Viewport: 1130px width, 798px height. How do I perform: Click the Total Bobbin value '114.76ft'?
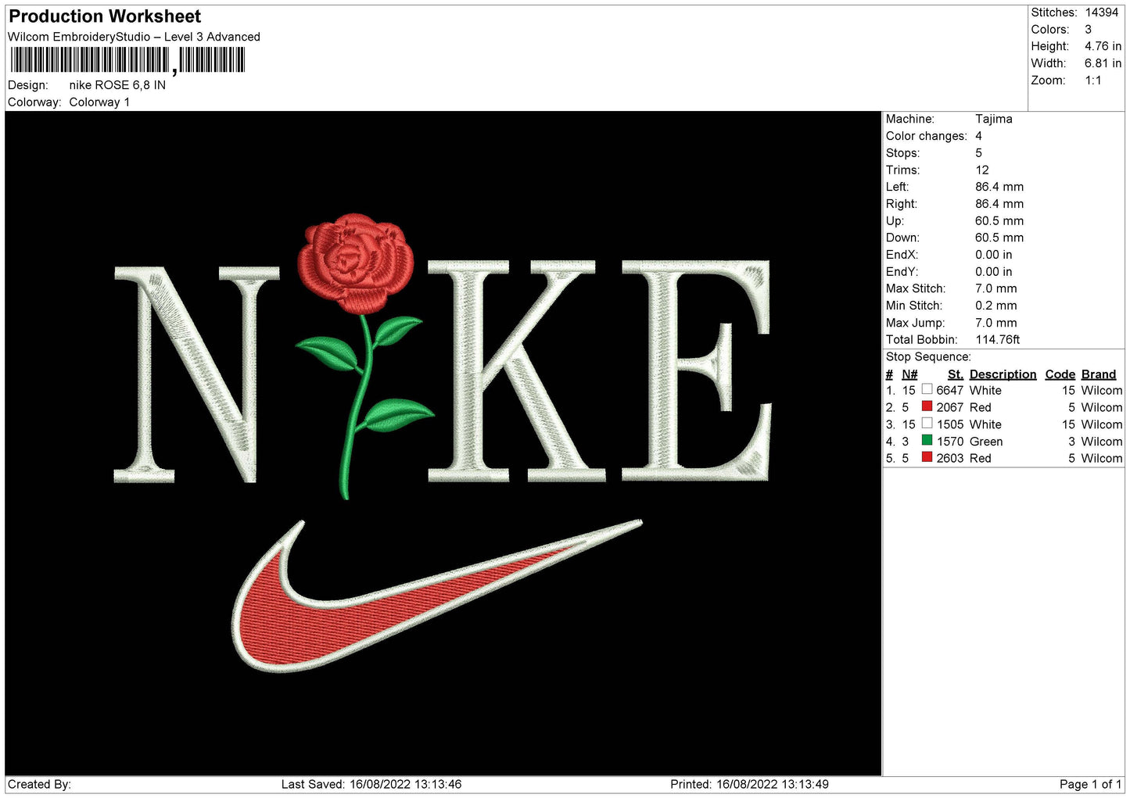(998, 340)
